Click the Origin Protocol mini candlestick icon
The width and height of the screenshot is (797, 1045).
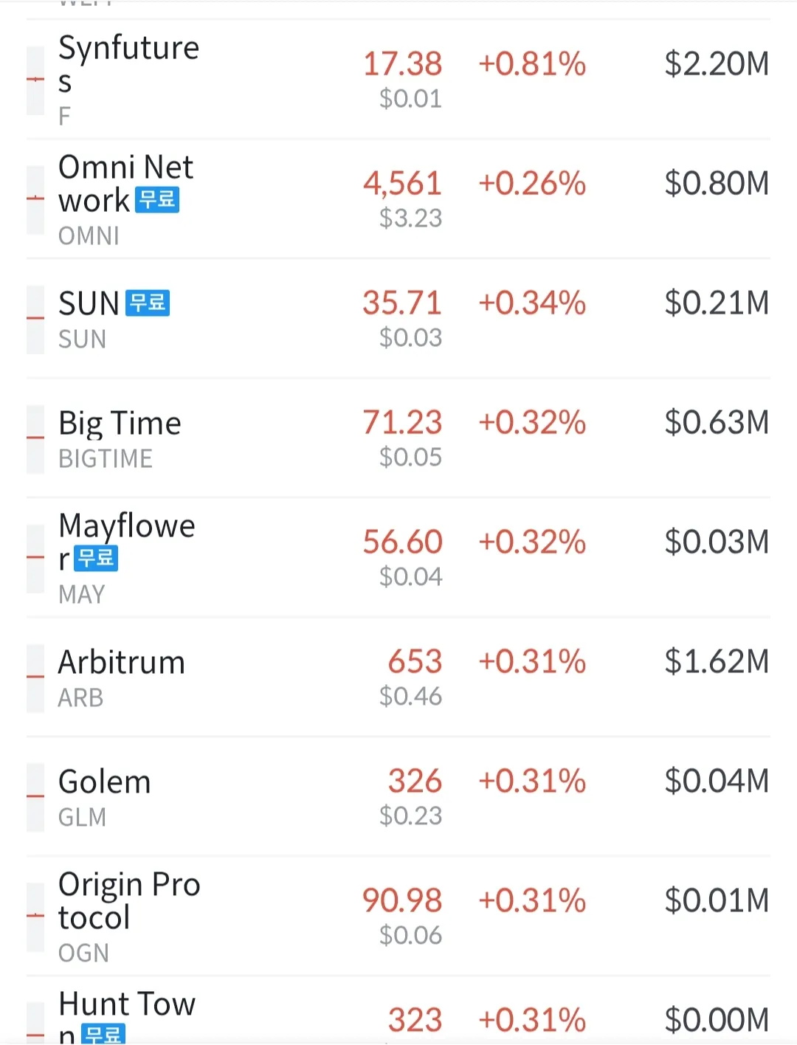(x=35, y=917)
